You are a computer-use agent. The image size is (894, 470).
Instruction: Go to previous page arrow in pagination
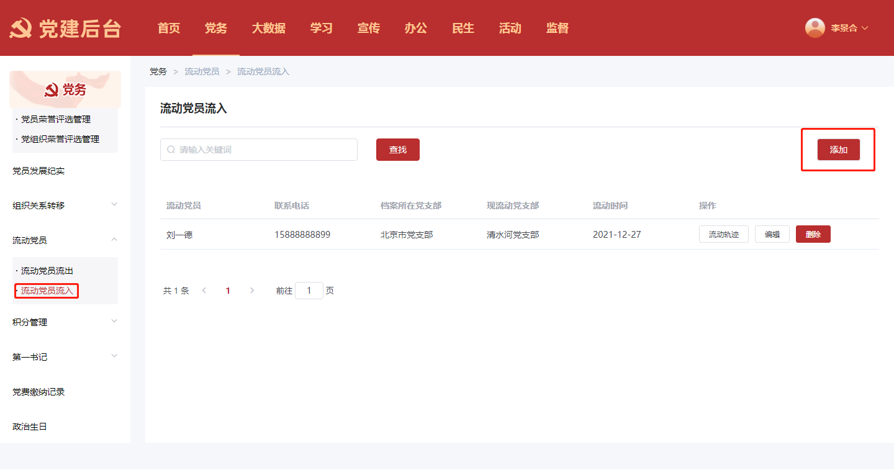[204, 291]
